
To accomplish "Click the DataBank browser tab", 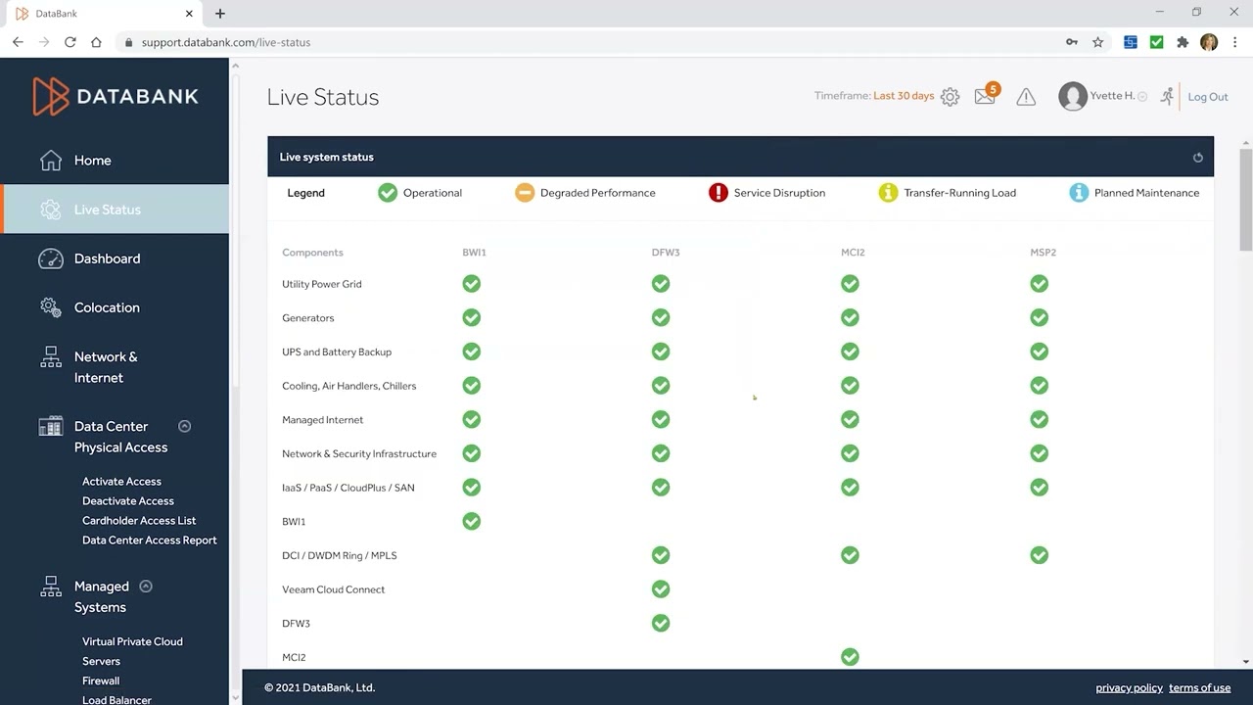I will [103, 14].
